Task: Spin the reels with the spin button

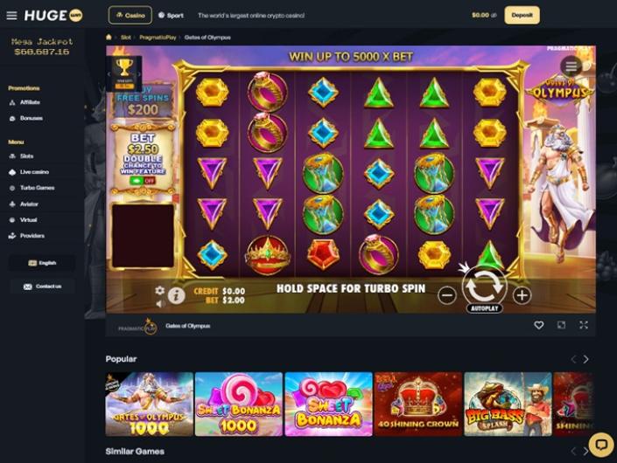Action: point(484,287)
